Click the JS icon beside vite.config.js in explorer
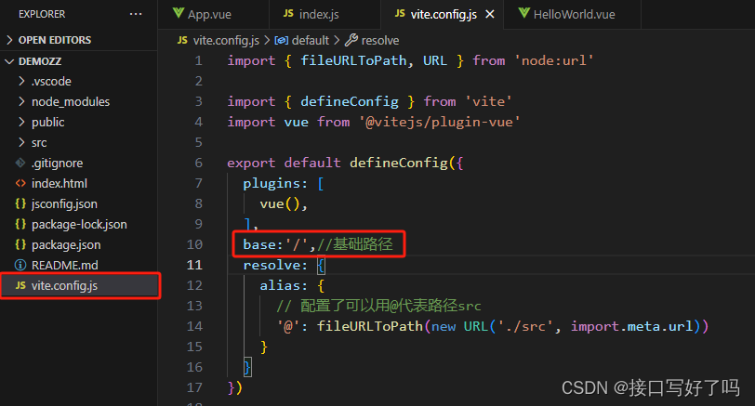The width and height of the screenshot is (755, 406). click(x=20, y=285)
